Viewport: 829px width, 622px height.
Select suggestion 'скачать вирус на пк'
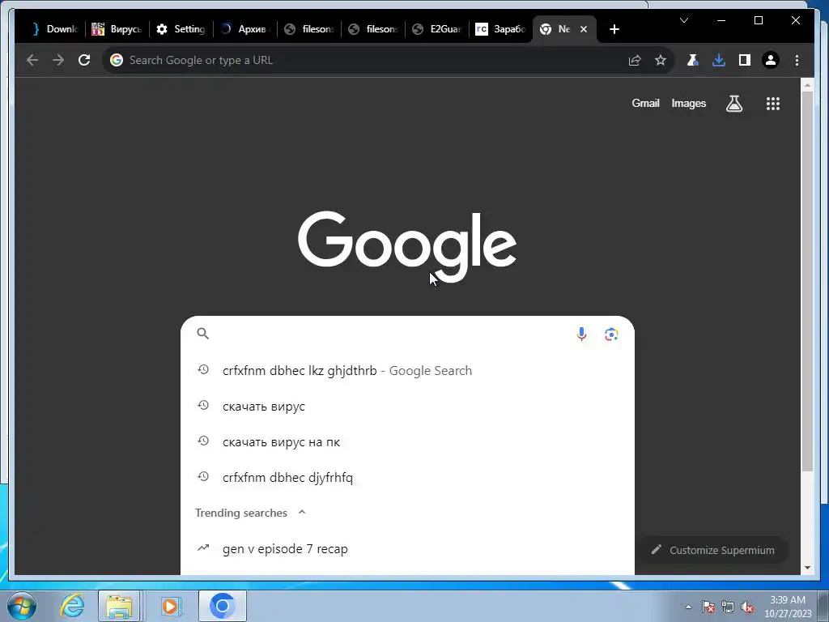[407, 441]
